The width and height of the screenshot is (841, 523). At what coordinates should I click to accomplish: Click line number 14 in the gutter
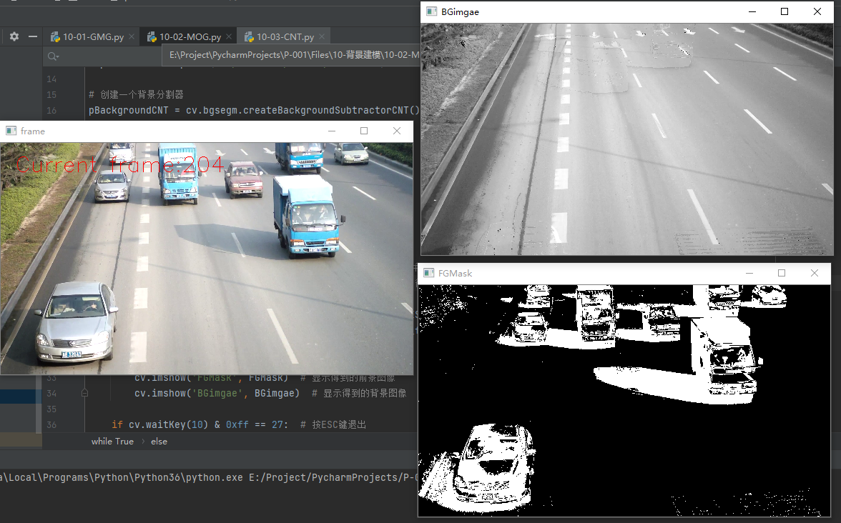click(51, 79)
